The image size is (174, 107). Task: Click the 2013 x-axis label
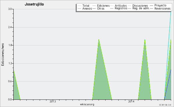[53, 101]
